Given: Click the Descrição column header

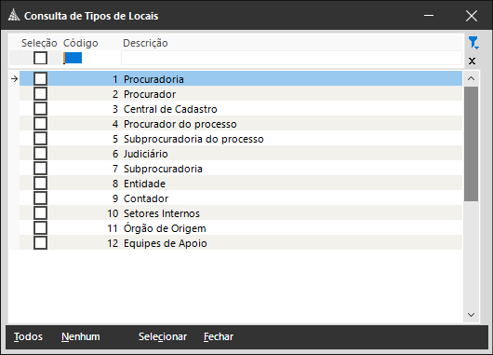Looking at the screenshot, I should coord(145,43).
